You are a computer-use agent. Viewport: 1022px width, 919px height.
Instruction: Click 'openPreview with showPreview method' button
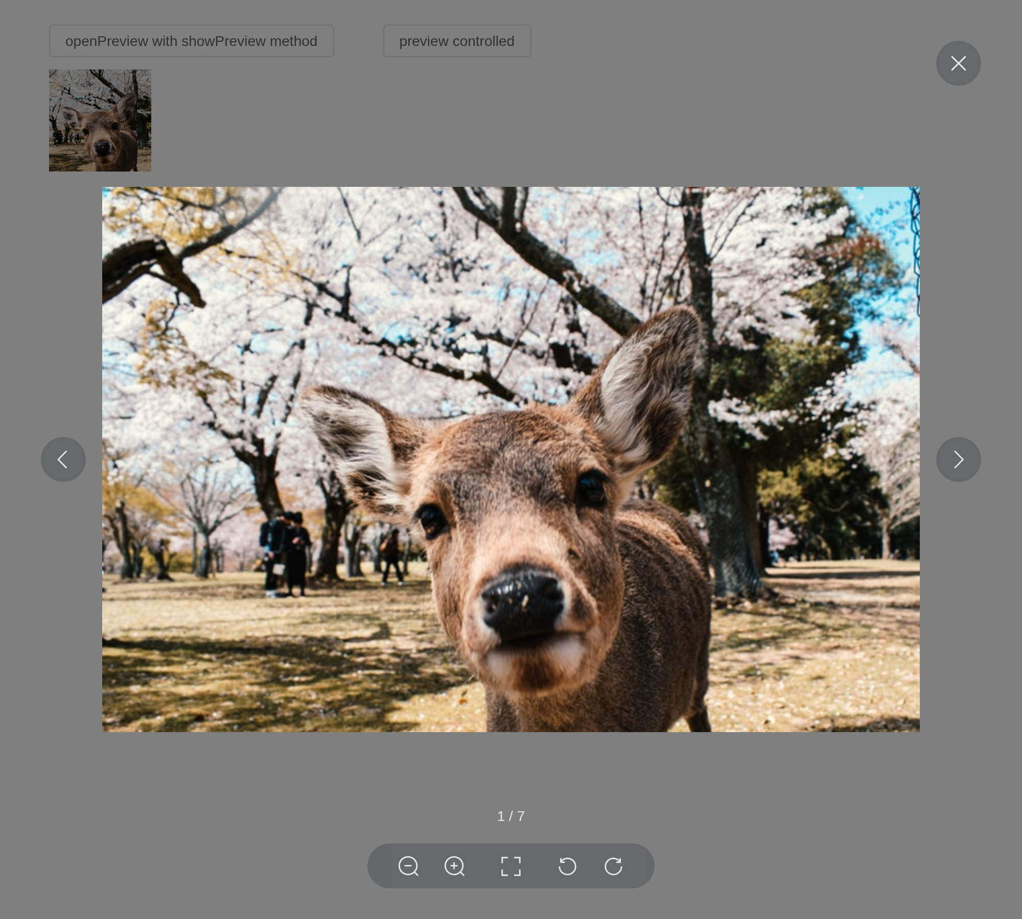(192, 41)
